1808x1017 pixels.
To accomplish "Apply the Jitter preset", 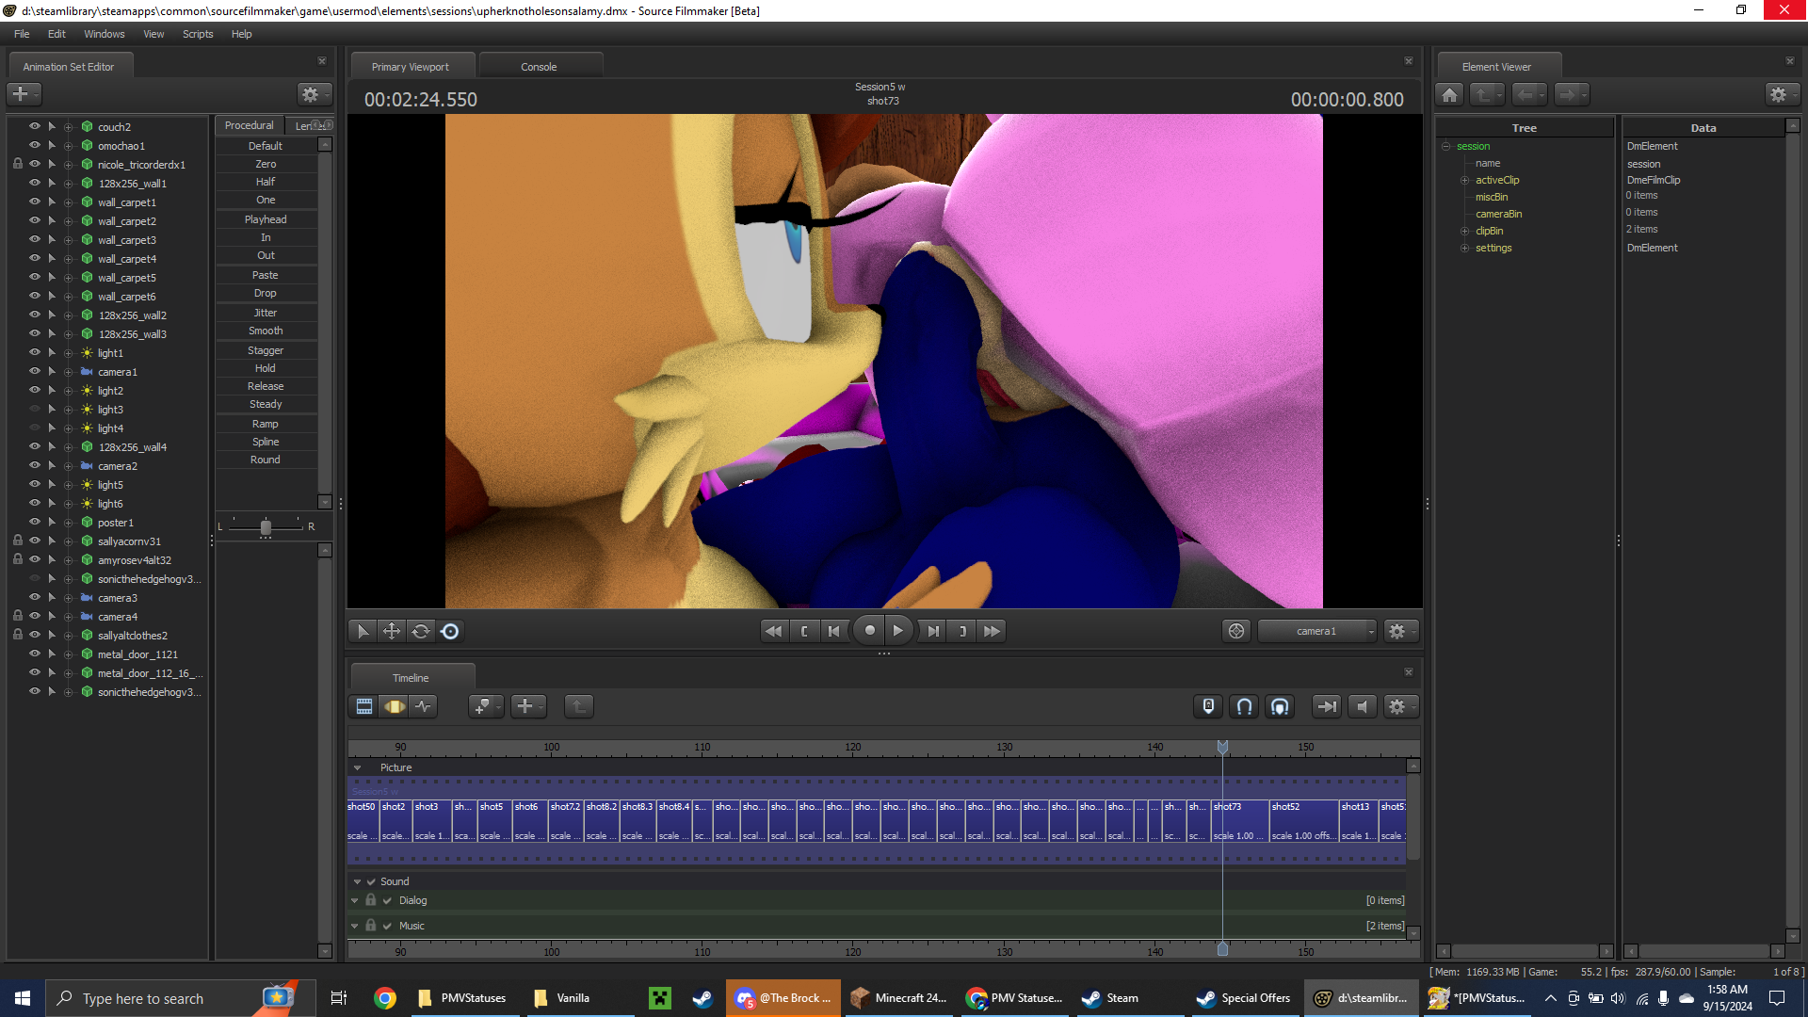I will pos(266,313).
